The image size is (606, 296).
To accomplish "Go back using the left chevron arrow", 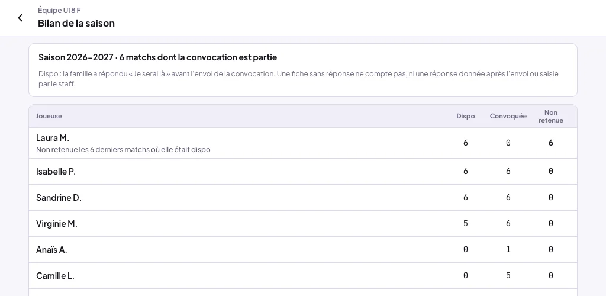I will point(20,18).
